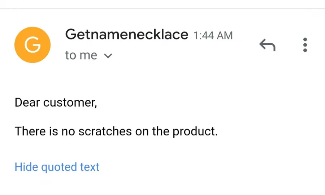This screenshot has height=195, width=325.
Task: Reply to the Getnamenecklace email
Action: coord(267,45)
